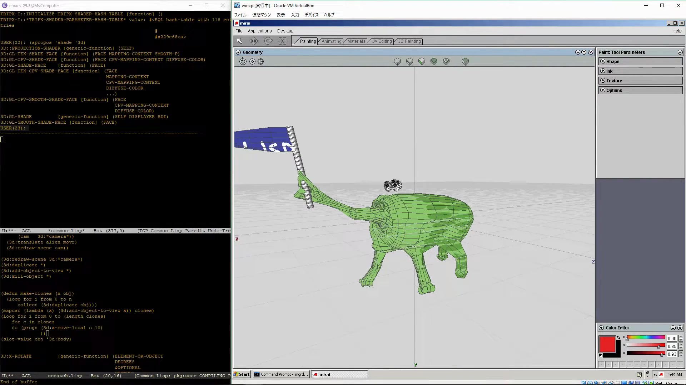
Task: Select the four-arrow move tool
Action: [x=254, y=41]
